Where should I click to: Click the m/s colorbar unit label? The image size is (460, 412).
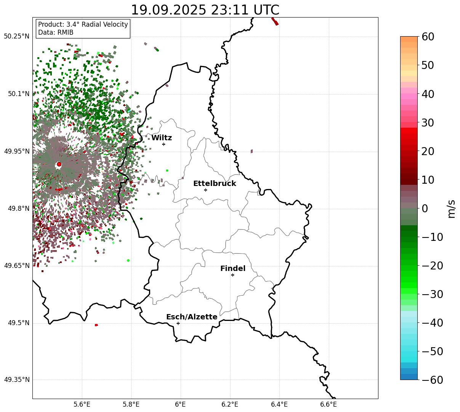pos(451,208)
